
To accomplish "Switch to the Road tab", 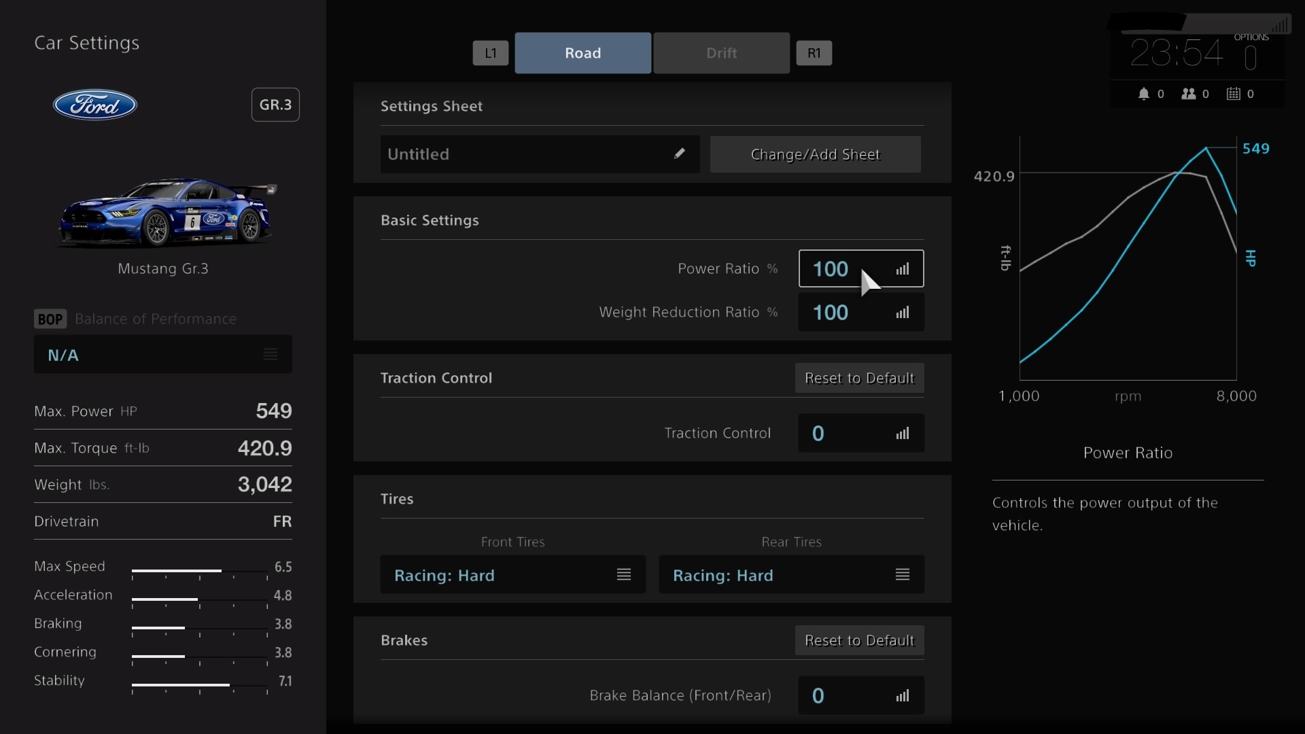I will pos(582,53).
